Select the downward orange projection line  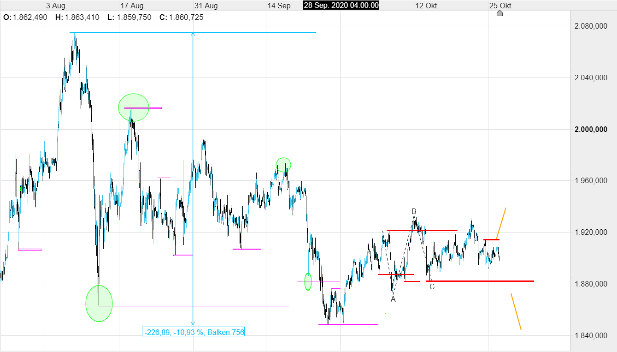pyautogui.click(x=516, y=311)
